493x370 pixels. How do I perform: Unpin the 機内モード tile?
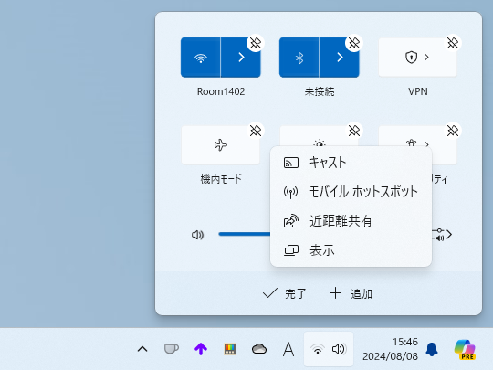pyautogui.click(x=256, y=131)
